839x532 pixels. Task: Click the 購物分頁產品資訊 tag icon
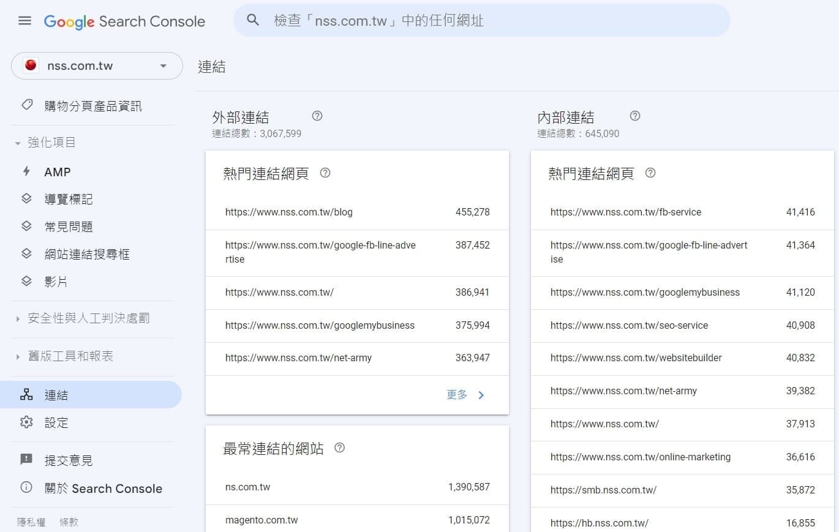coord(26,105)
